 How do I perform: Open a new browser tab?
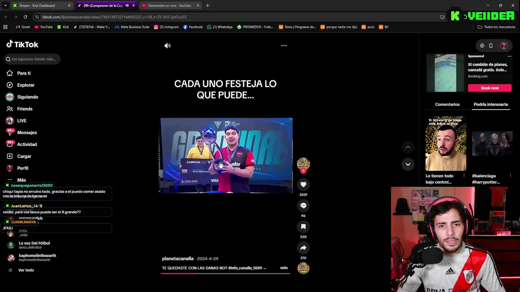(208, 6)
